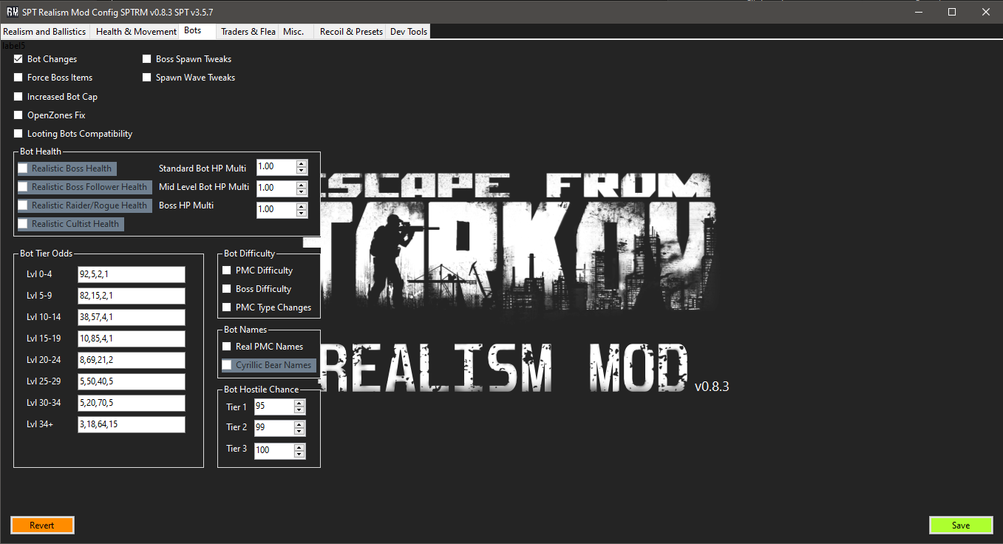This screenshot has height=544, width=1003.
Task: Decrease Mid Level Bot HP Multi
Action: pyautogui.click(x=301, y=191)
